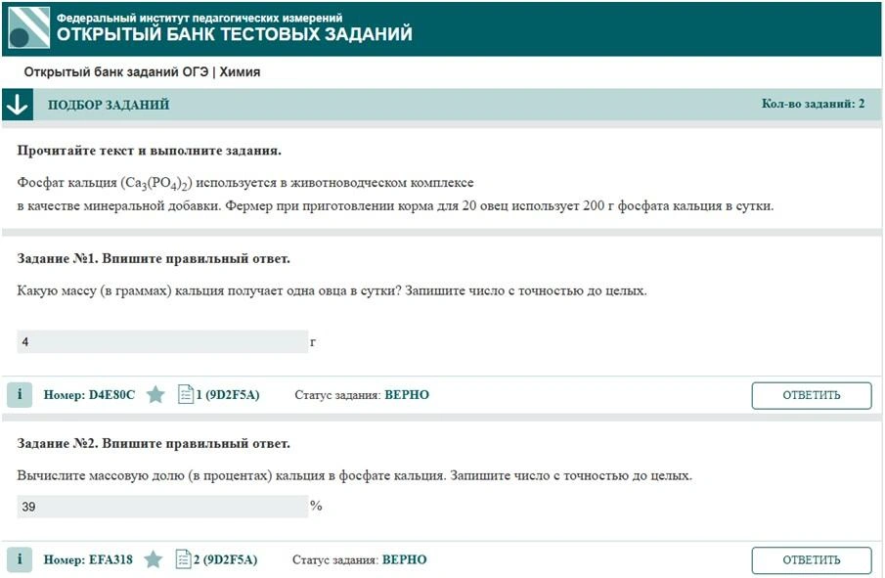
Task: Click ОТВЕТИТЬ button for task №1
Action: click(811, 395)
